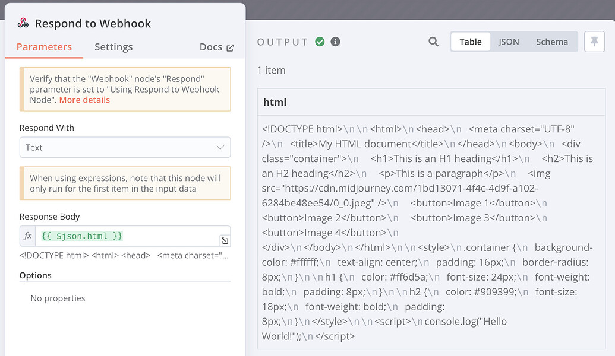The image size is (615, 356).
Task: Switch to the Settings tab
Action: coord(113,47)
